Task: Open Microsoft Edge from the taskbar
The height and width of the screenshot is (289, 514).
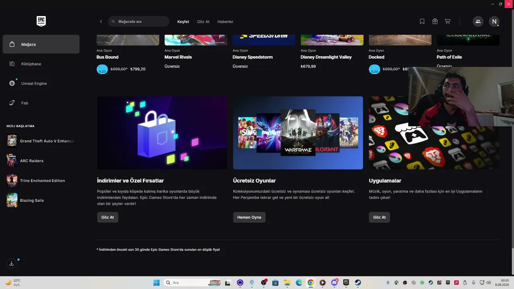Action: click(x=299, y=283)
